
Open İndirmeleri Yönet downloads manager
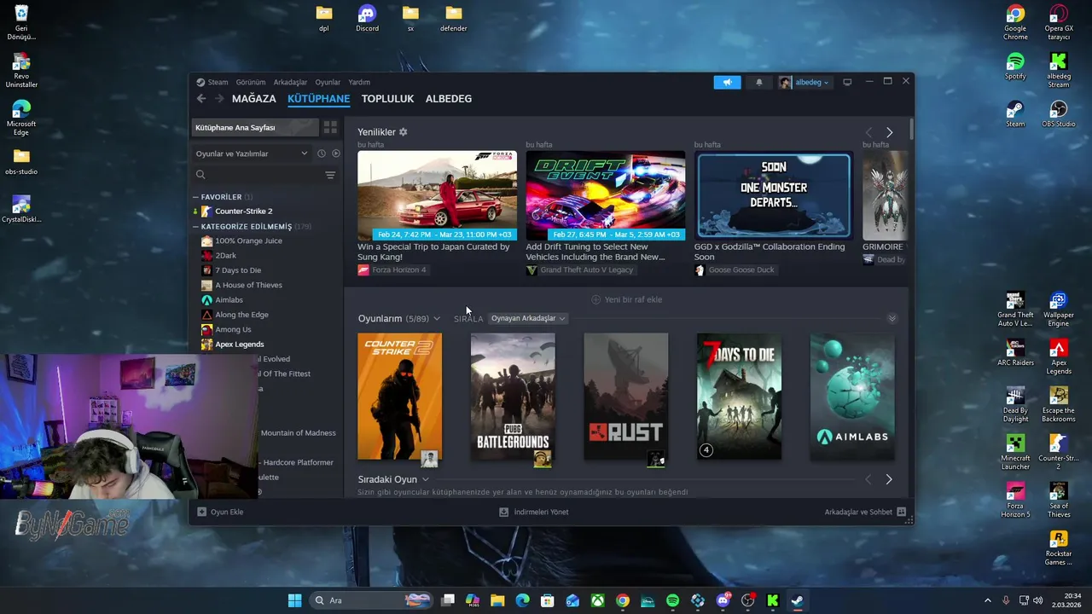pos(534,512)
